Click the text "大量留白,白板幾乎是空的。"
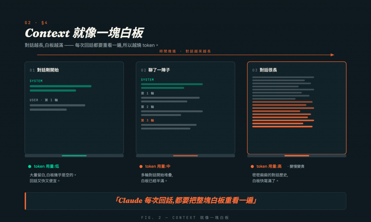Screen dimensions: 371x222 [x=53, y=175]
